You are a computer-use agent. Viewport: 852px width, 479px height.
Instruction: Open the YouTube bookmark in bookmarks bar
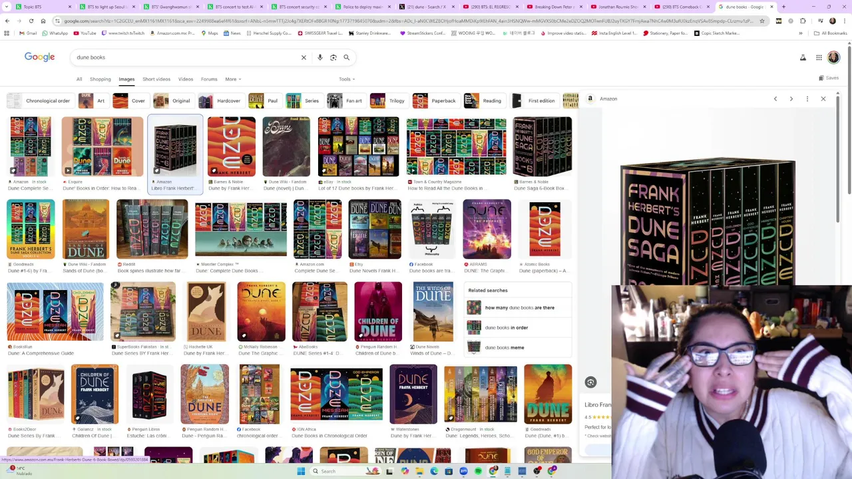pos(84,33)
